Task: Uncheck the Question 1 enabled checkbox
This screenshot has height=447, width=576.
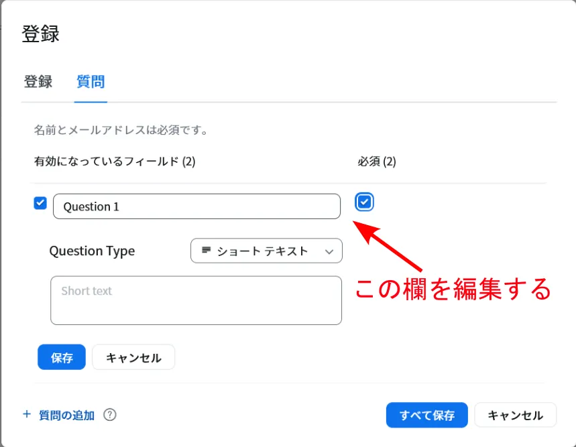Action: coord(40,203)
